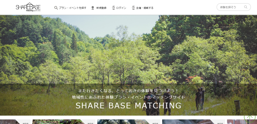
Task: Click the SHAREBASE Matching logo
Action: click(x=28, y=7)
